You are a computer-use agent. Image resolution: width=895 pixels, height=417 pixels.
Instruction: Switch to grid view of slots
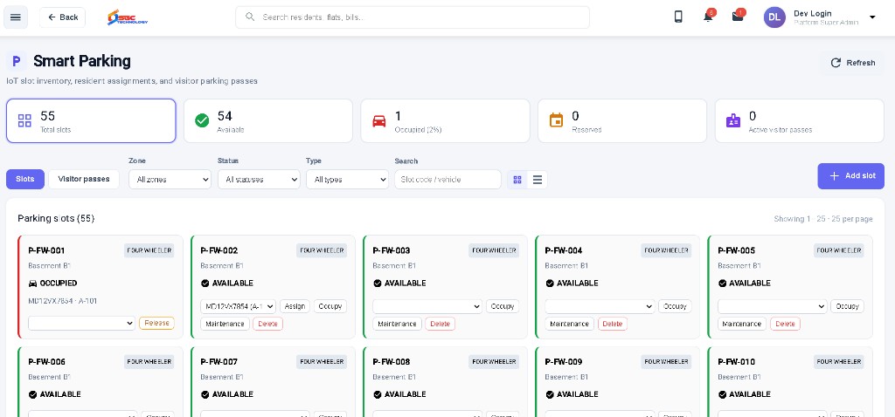pyautogui.click(x=517, y=180)
